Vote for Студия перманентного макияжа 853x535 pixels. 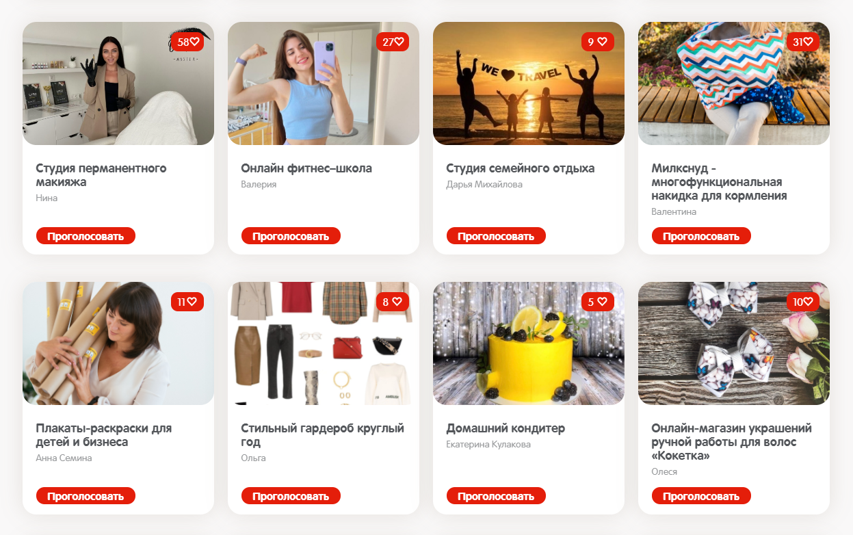pyautogui.click(x=86, y=236)
